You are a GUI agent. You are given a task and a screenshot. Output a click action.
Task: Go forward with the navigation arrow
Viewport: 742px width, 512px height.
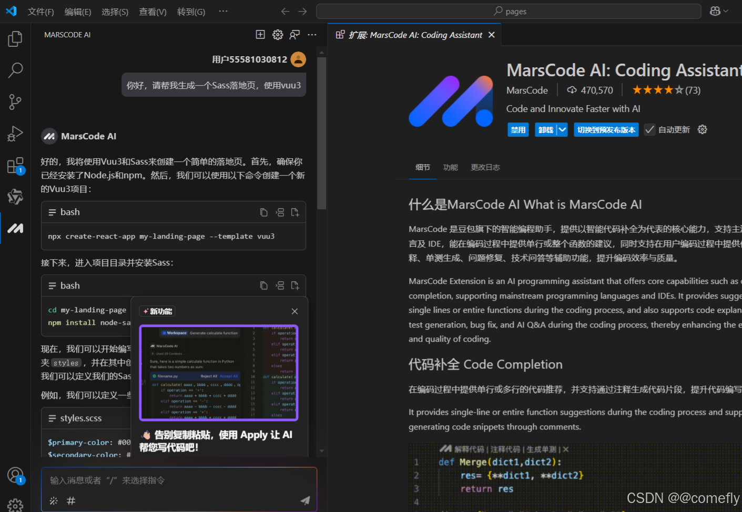(x=302, y=11)
